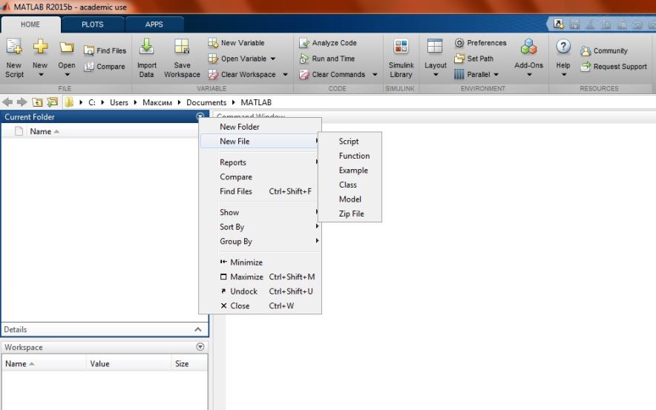Click Request Support
This screenshot has width=656, height=410.
pyautogui.click(x=614, y=67)
